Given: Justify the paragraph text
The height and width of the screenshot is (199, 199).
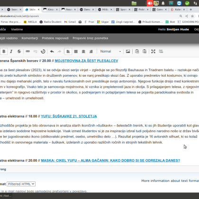Looking at the screenshot, I should (76, 51).
